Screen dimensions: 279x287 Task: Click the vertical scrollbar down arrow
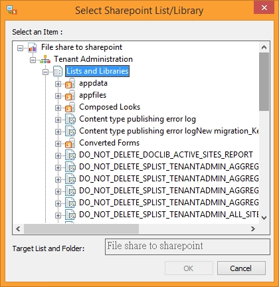pyautogui.click(x=264, y=218)
